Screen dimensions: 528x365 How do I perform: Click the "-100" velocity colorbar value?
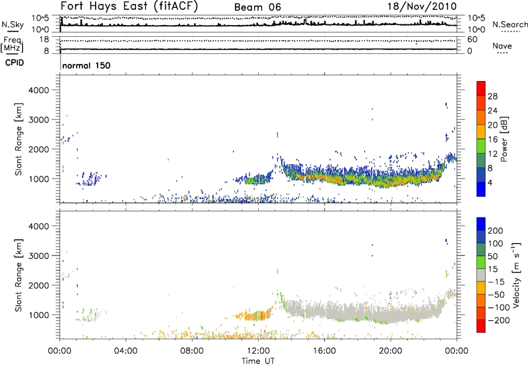tap(498, 307)
